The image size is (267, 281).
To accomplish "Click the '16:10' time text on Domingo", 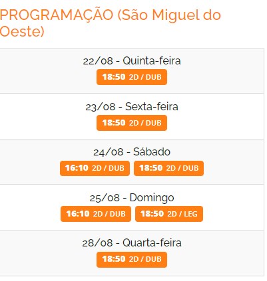I will 78,214.
